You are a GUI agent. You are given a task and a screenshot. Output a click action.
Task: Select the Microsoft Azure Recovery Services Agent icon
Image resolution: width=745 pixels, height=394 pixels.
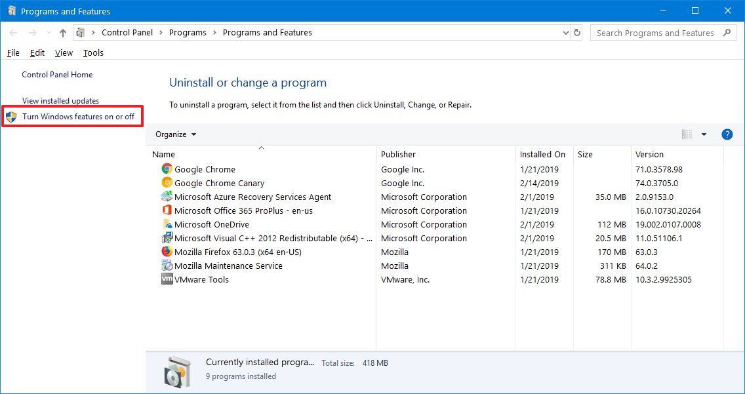tap(166, 197)
